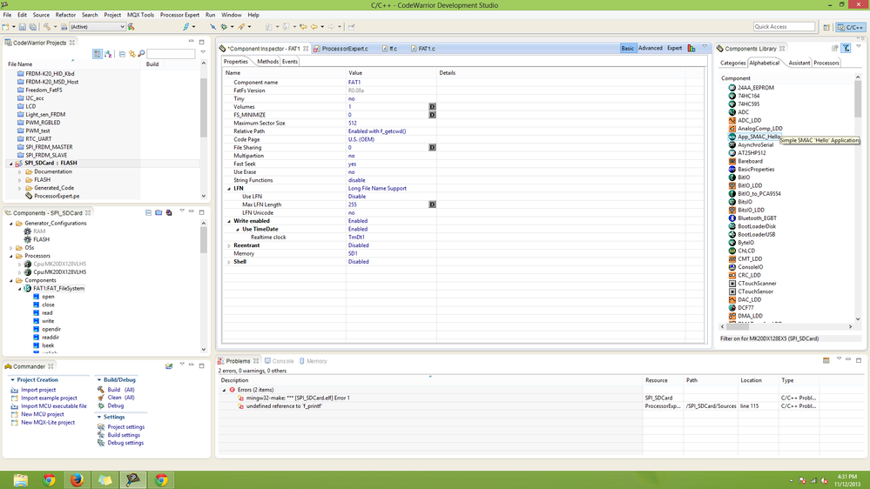Collapse the LFN property group
This screenshot has width=870, height=489.
click(228, 189)
